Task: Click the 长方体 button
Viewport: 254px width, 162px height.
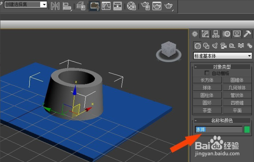Action: [x=207, y=80]
